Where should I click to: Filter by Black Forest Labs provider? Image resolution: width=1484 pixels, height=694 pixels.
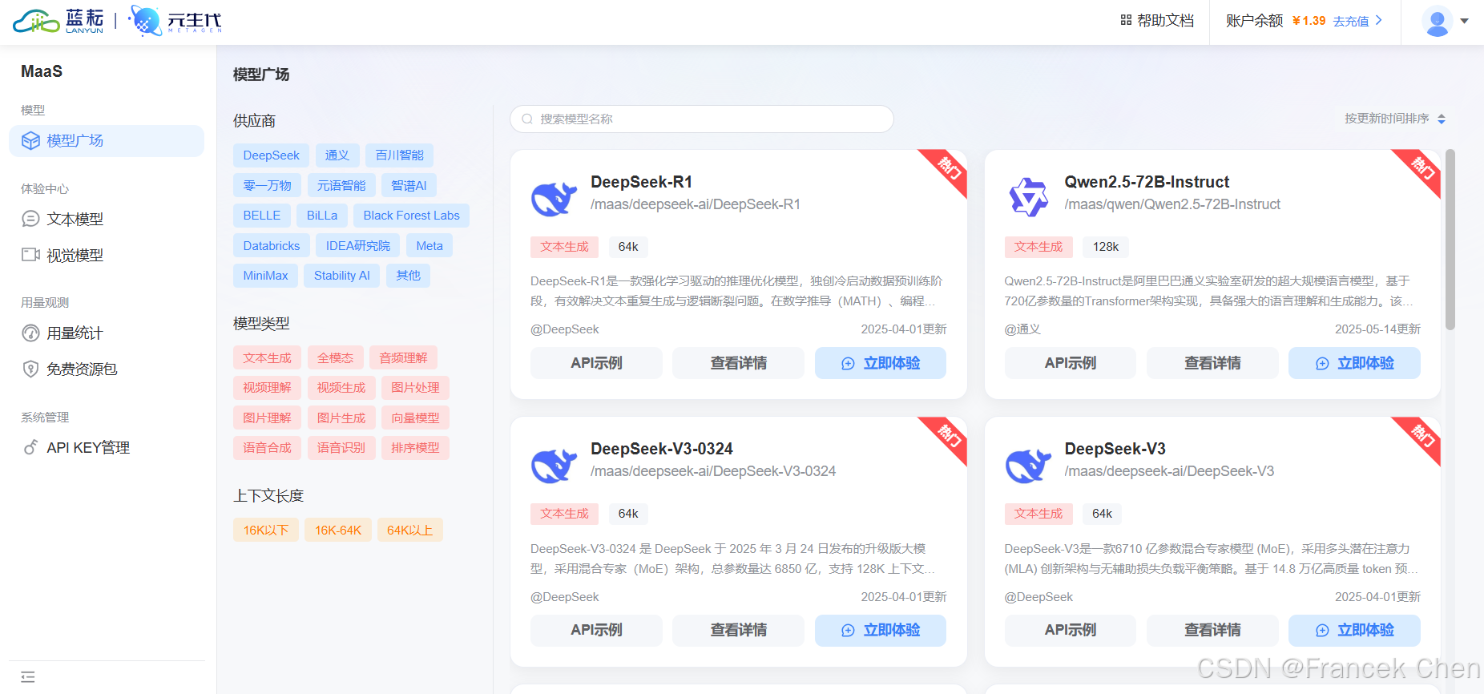point(411,216)
